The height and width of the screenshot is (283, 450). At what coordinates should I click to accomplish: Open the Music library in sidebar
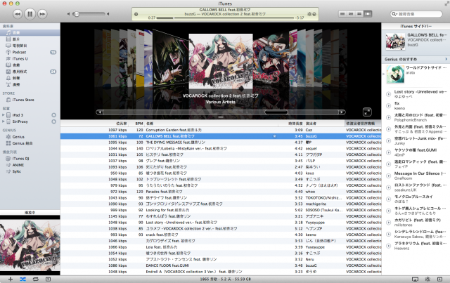pyautogui.click(x=30, y=33)
